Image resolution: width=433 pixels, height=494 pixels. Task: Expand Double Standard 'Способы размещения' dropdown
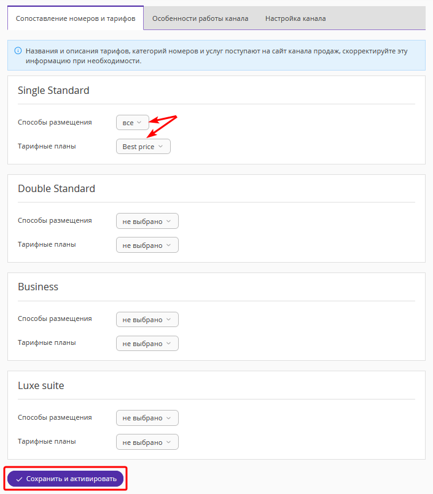point(147,221)
